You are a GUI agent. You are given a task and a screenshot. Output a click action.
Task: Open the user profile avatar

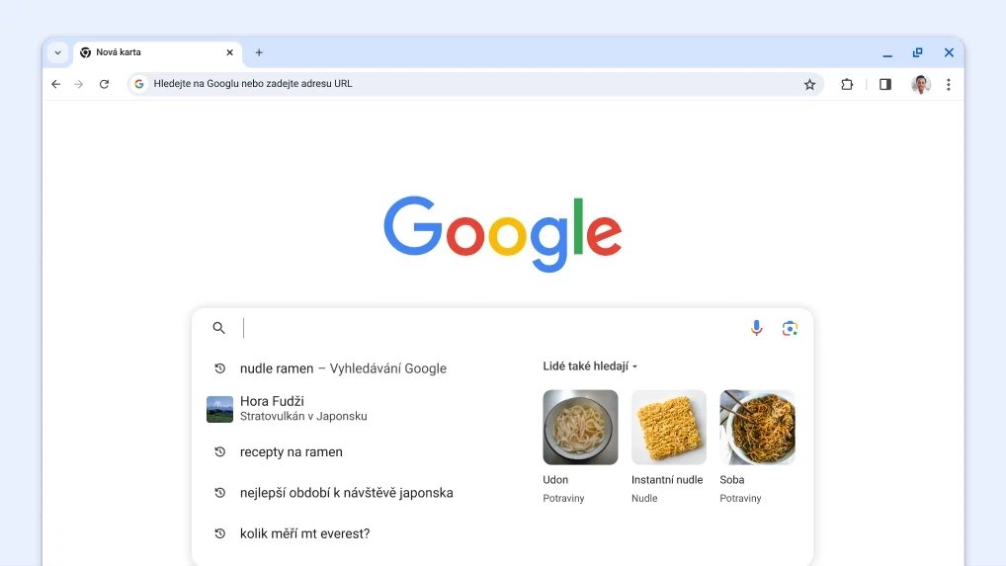coord(920,84)
